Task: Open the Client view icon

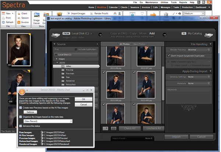Action: (19, 14)
